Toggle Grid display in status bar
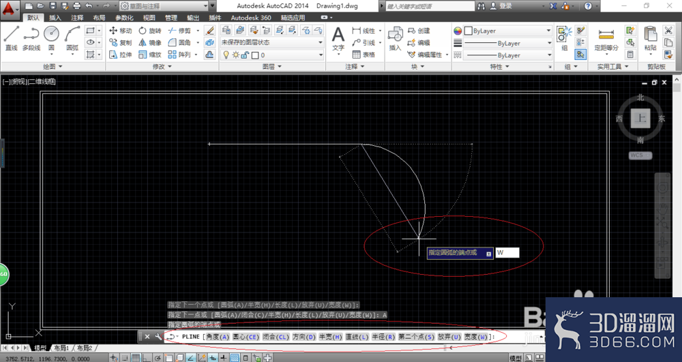Screen dimensions: 682x362 (x=136, y=358)
